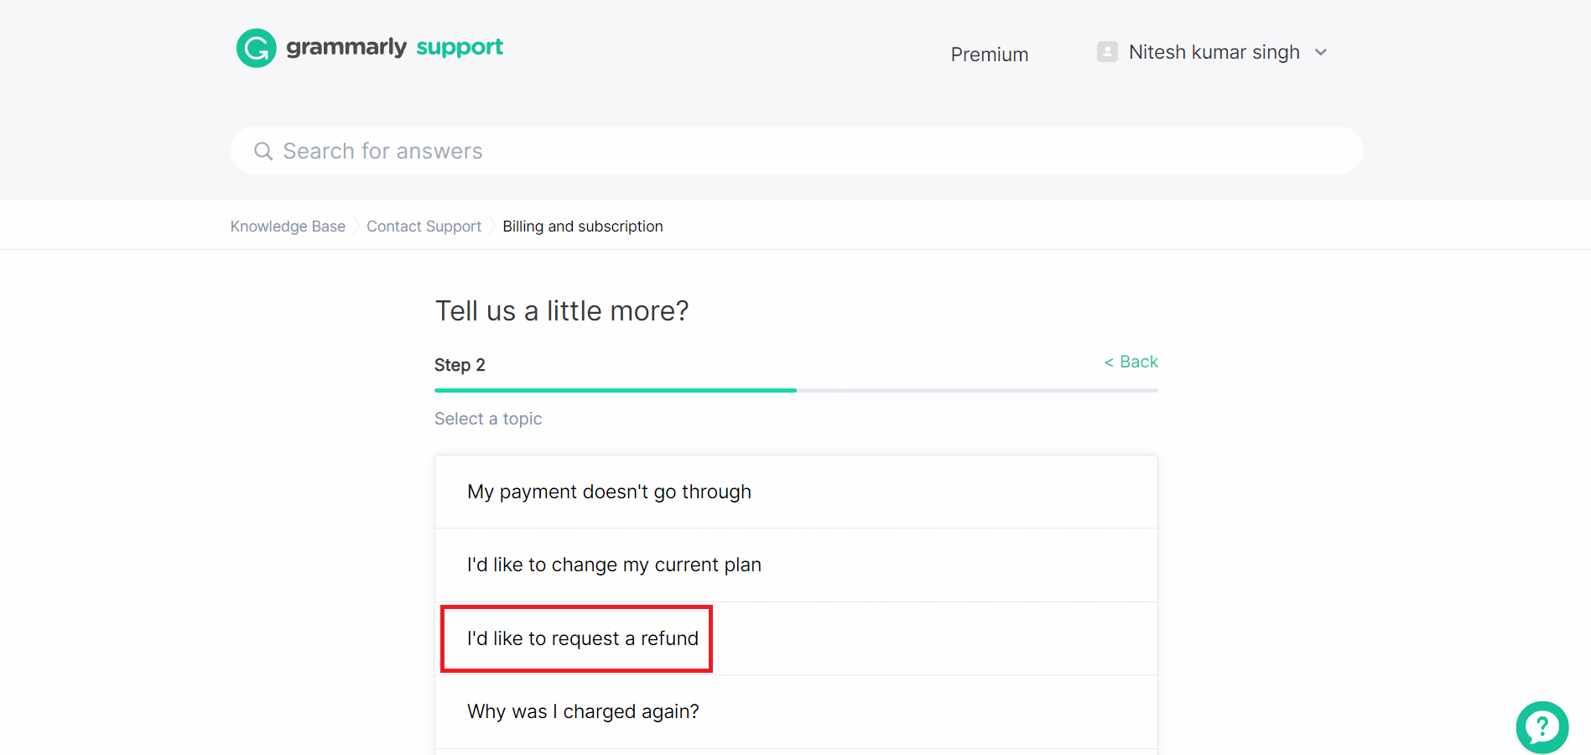This screenshot has width=1591, height=755.
Task: Go to Knowledge Base breadcrumb
Action: coord(288,226)
